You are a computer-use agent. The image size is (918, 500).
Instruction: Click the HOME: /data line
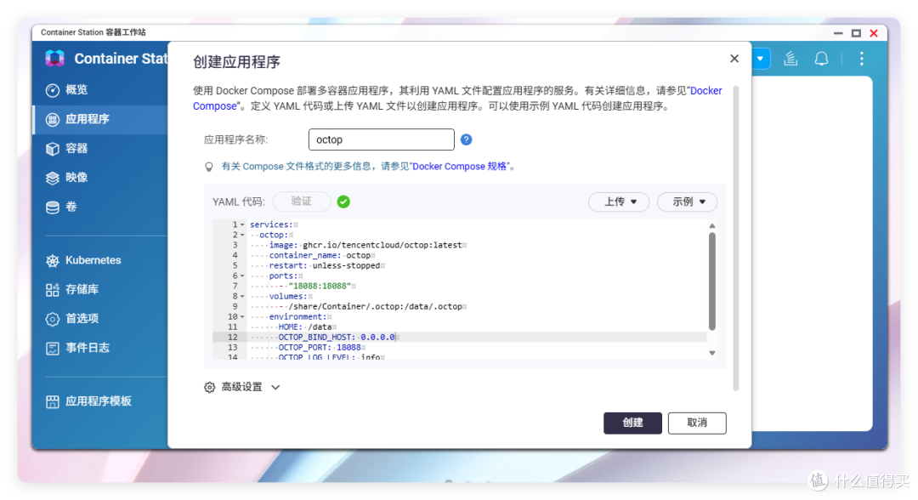[x=305, y=327]
